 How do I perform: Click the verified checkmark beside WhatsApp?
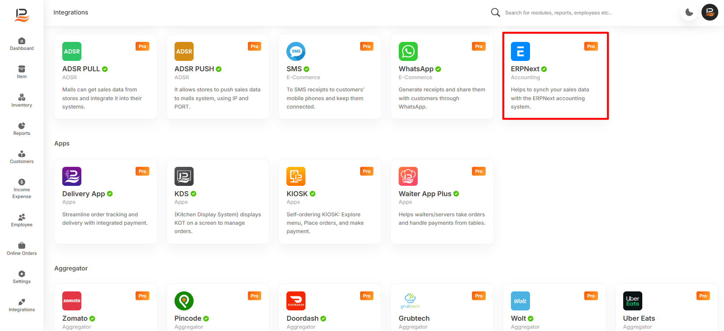438,69
